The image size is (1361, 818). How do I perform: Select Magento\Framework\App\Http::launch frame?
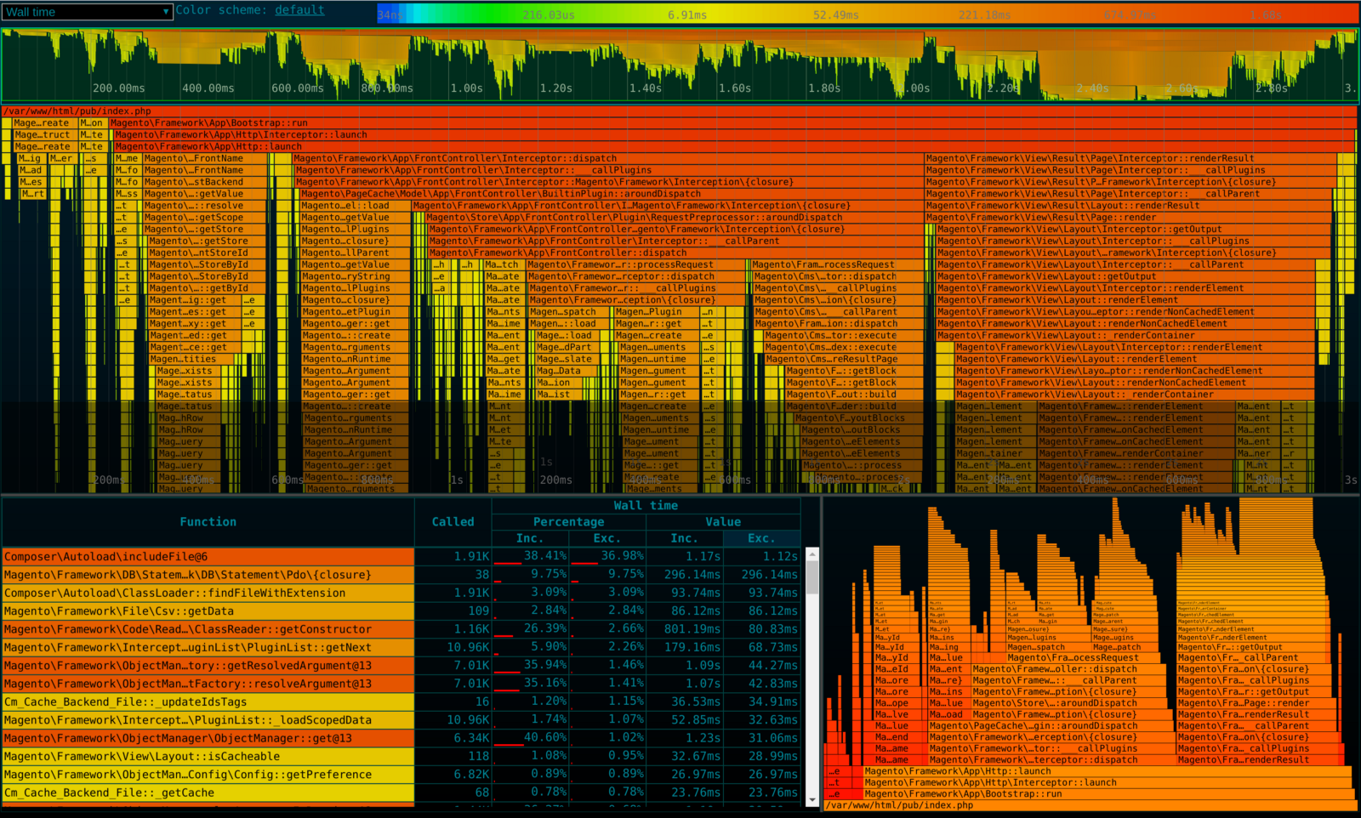click(735, 147)
